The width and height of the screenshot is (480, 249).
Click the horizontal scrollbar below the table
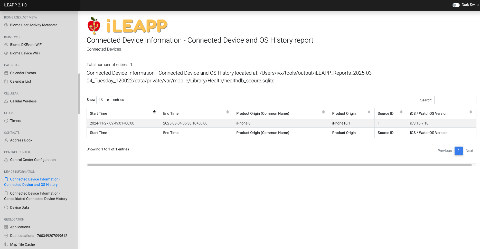pyautogui.click(x=279, y=165)
